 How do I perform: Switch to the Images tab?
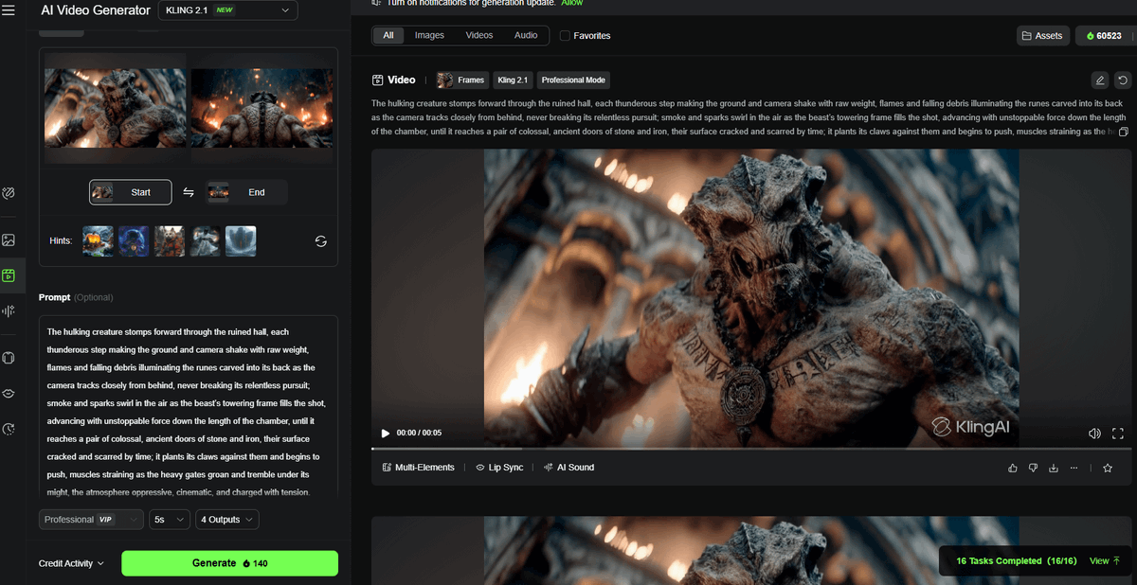click(429, 35)
